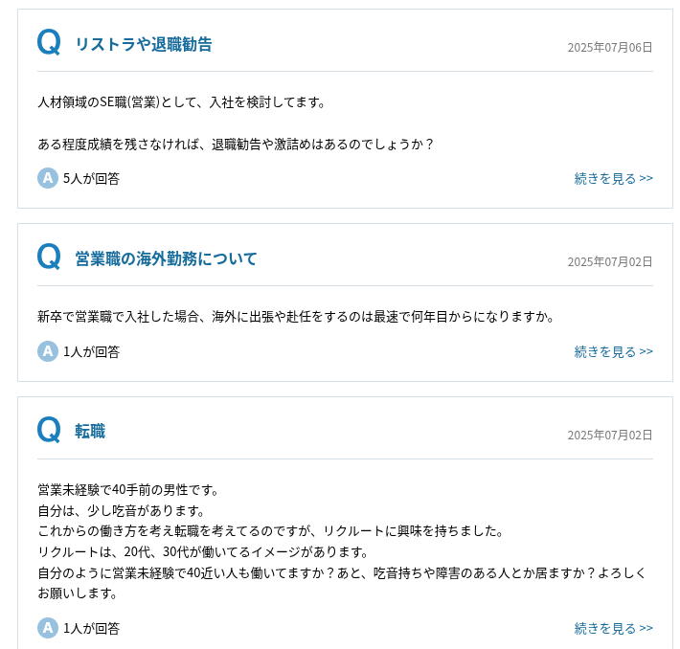680x649 pixels.
Task: Click the question text about 退職勧告や激詰め
Action: click(236, 144)
